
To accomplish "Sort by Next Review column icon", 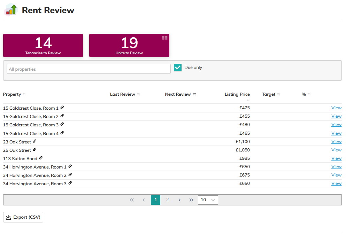I will pyautogui.click(x=194, y=94).
